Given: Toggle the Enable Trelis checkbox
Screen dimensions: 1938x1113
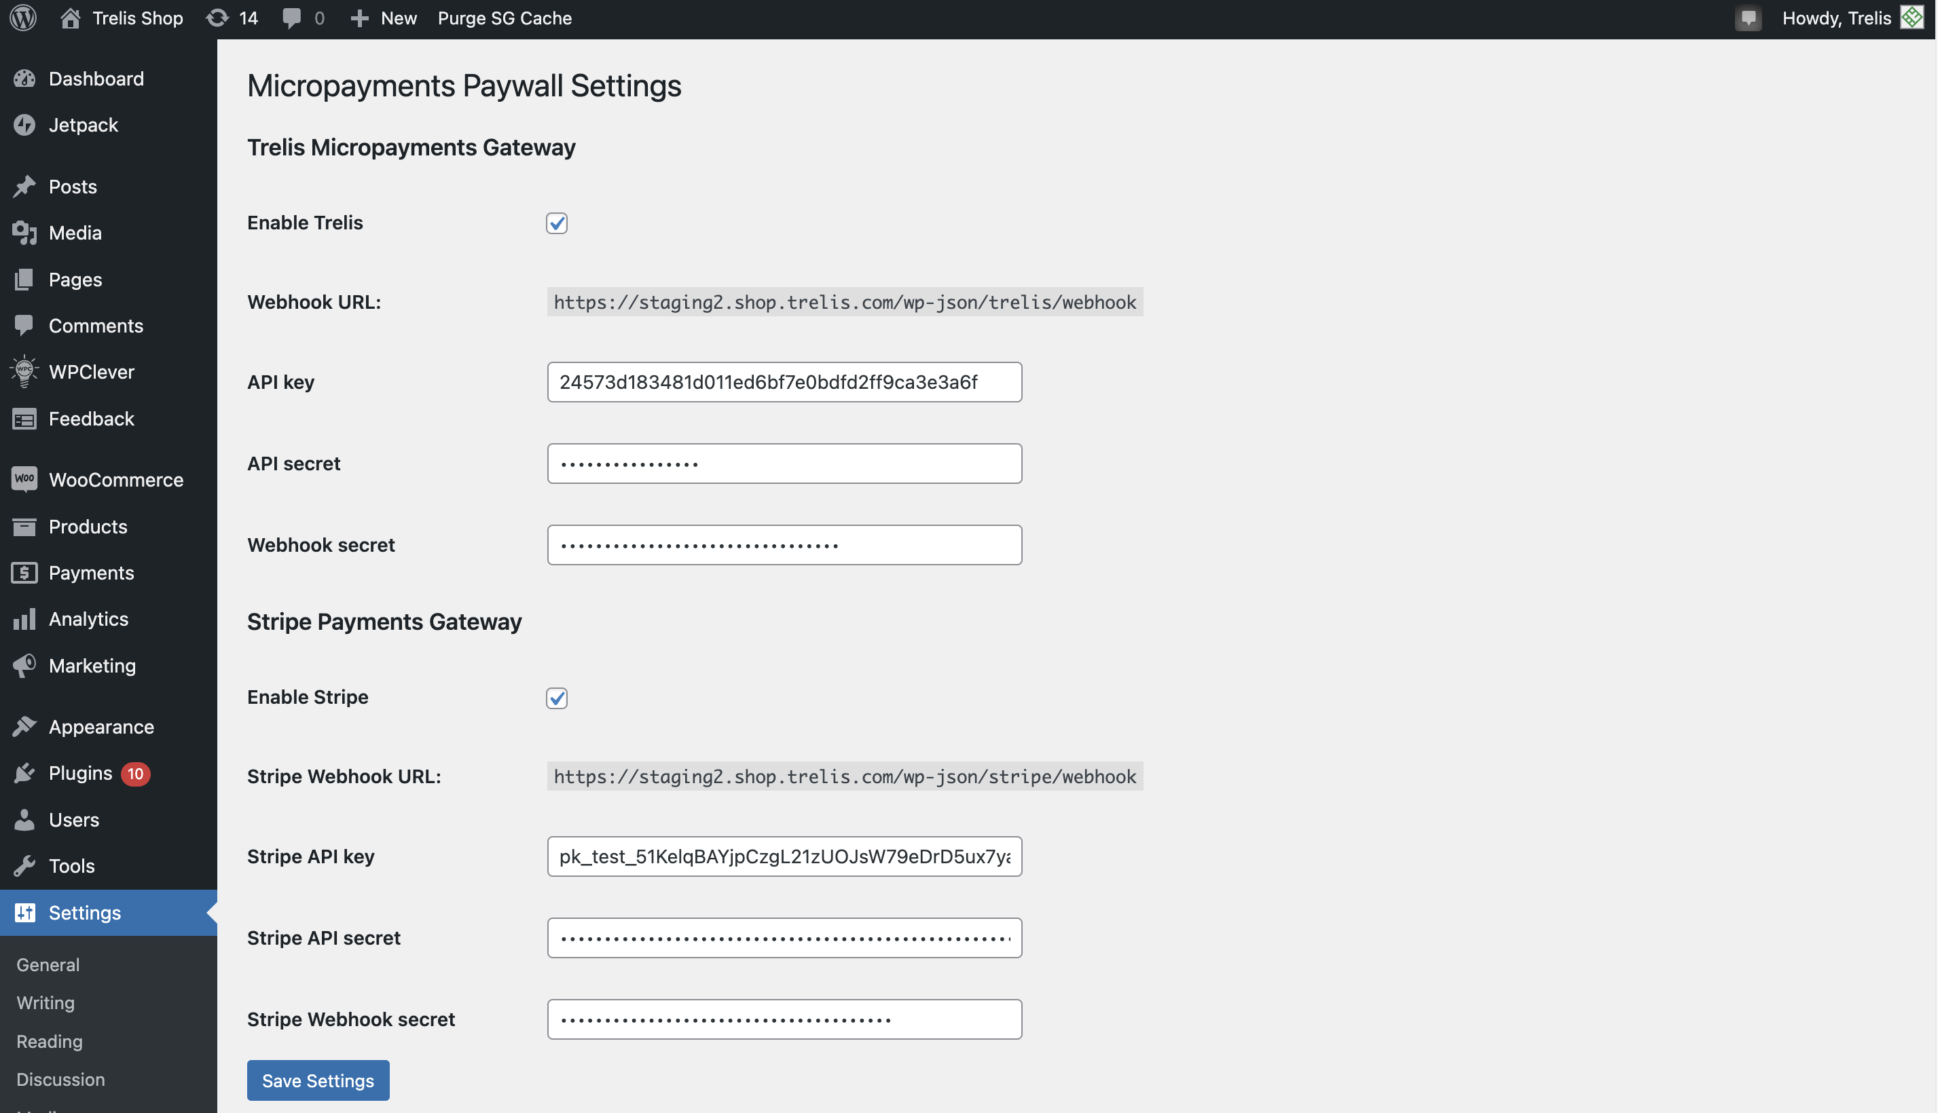Looking at the screenshot, I should [x=557, y=223].
